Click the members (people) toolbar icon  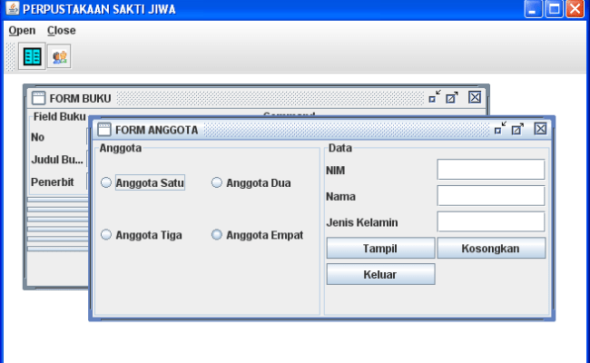tap(59, 56)
